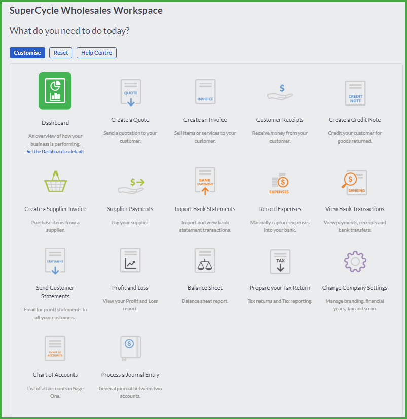Click the 'Balance Sheet' title text
The image size is (407, 419).
[205, 288]
